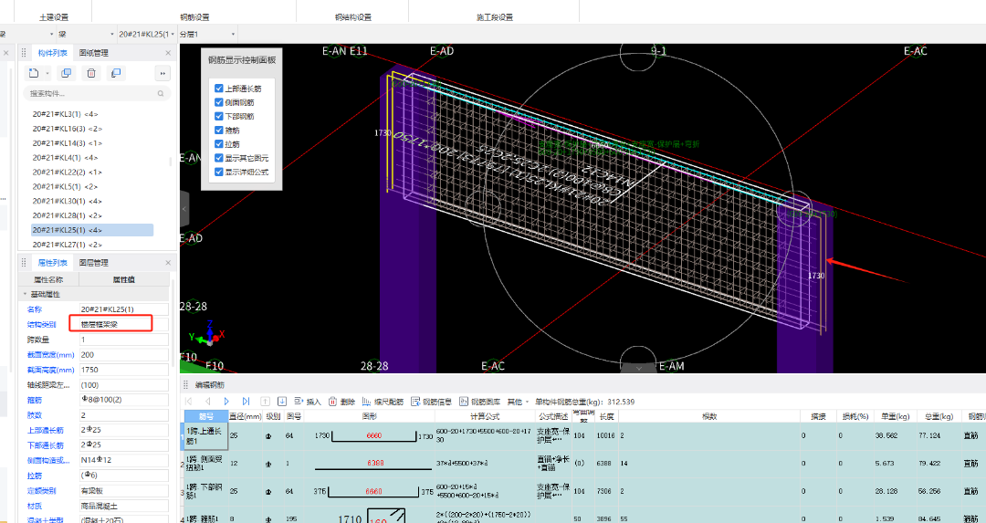Toggle 显示其它图元 checkbox

coord(219,158)
